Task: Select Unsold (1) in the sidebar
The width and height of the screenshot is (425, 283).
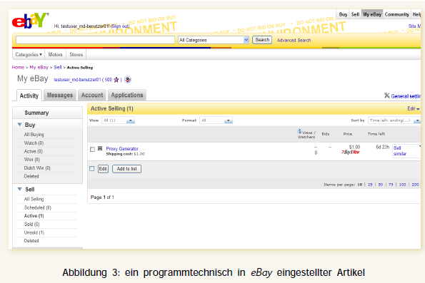Action: coord(34,232)
